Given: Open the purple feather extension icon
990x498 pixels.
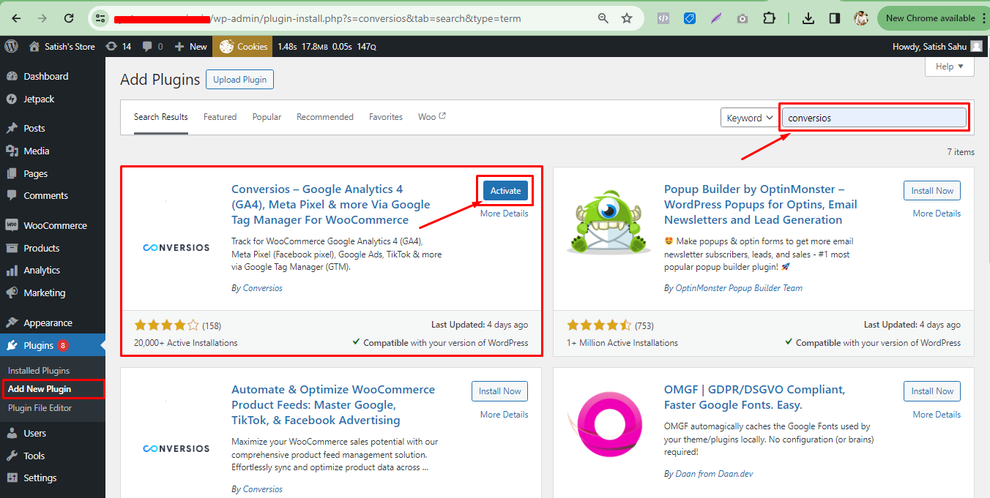Looking at the screenshot, I should 716,18.
